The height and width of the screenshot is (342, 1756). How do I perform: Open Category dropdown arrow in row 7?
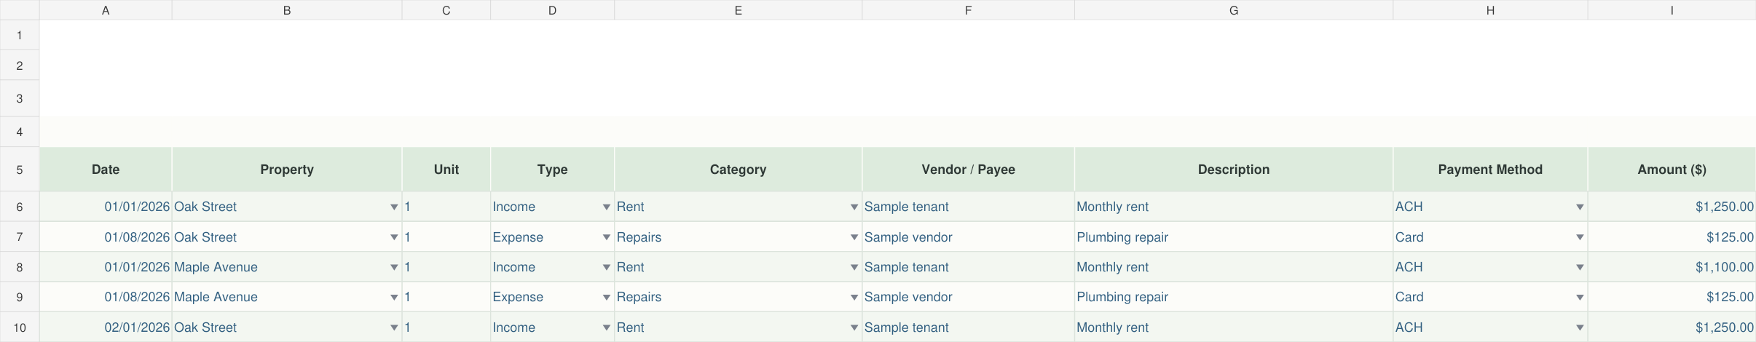(x=854, y=237)
